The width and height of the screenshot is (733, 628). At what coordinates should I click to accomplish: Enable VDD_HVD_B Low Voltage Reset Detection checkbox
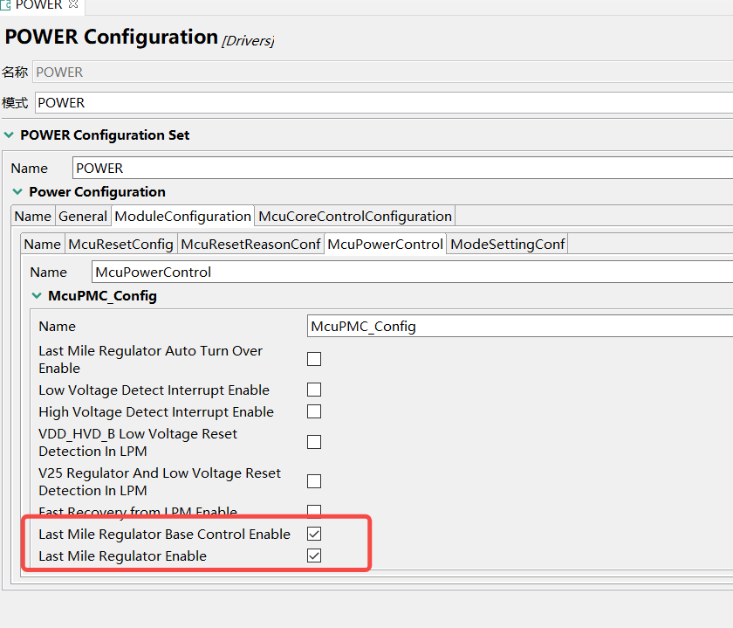click(x=314, y=442)
